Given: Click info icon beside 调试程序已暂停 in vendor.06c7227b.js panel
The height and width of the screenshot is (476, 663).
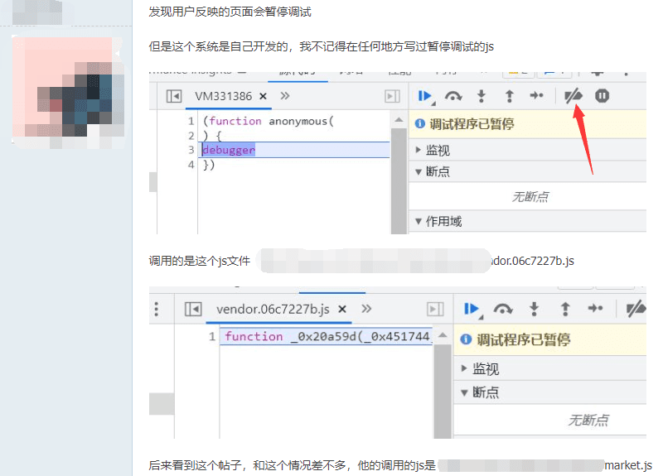Looking at the screenshot, I should 466,339.
